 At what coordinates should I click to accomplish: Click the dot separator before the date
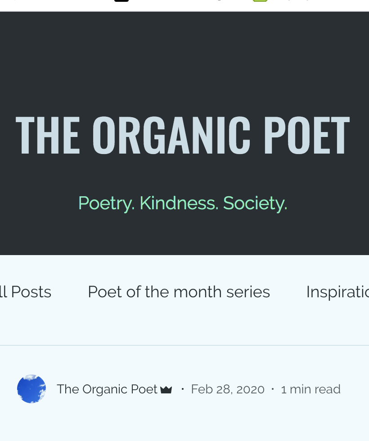pos(182,389)
